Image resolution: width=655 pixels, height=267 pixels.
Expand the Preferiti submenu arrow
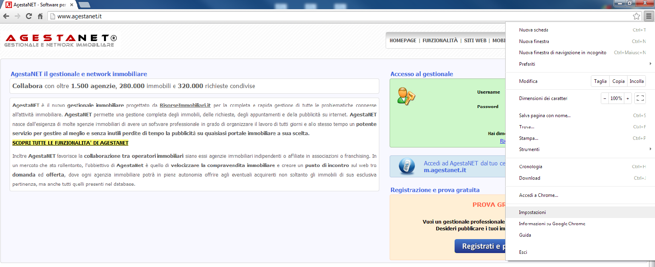[x=650, y=64]
